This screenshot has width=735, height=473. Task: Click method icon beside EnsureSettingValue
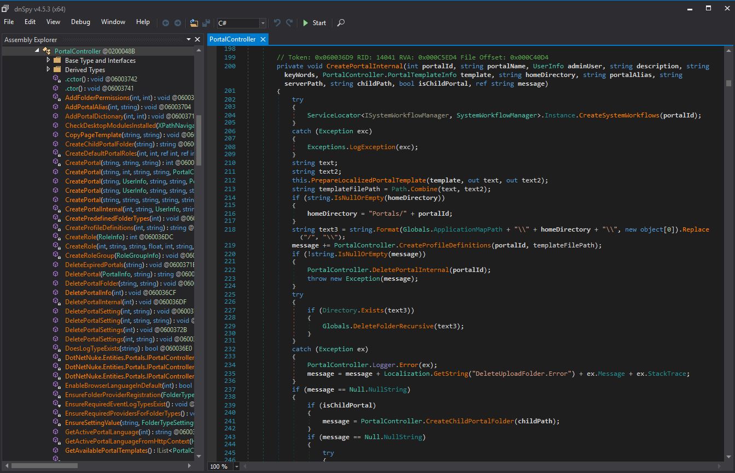56,422
